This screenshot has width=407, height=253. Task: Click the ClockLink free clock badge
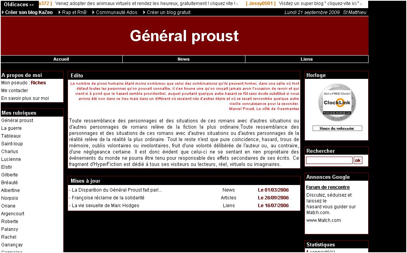(337, 103)
